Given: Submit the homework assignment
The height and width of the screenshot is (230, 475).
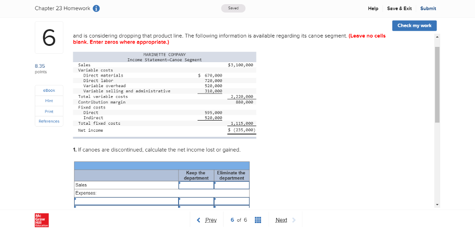Looking at the screenshot, I should [428, 8].
